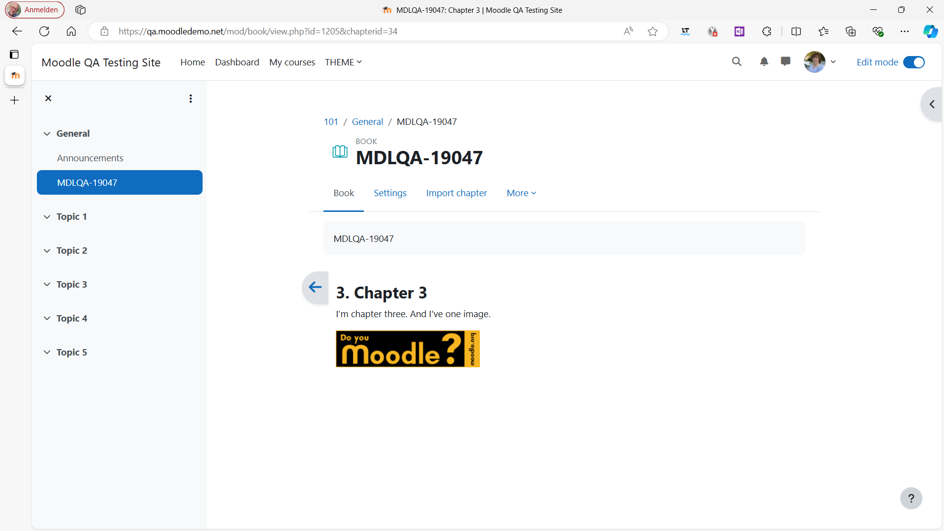Collapse Topic 2 section
Image resolution: width=944 pixels, height=531 pixels.
pyautogui.click(x=47, y=251)
